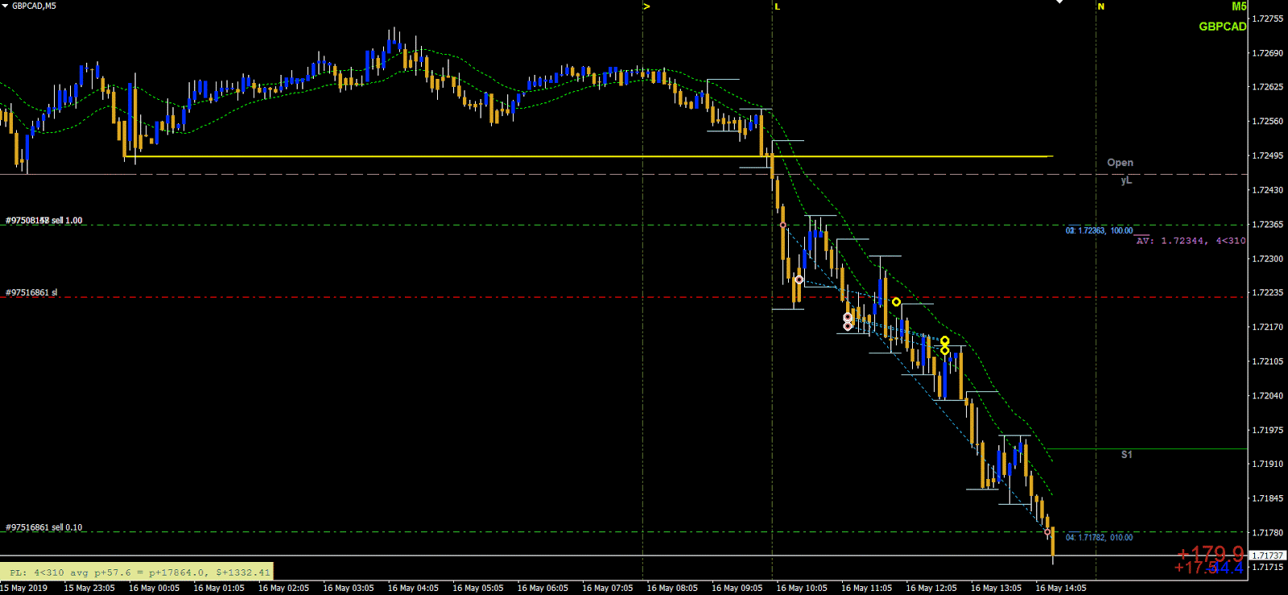Select the yellow horizontal line at 1.72495
Screen dimensions: 1288x595
[589, 156]
